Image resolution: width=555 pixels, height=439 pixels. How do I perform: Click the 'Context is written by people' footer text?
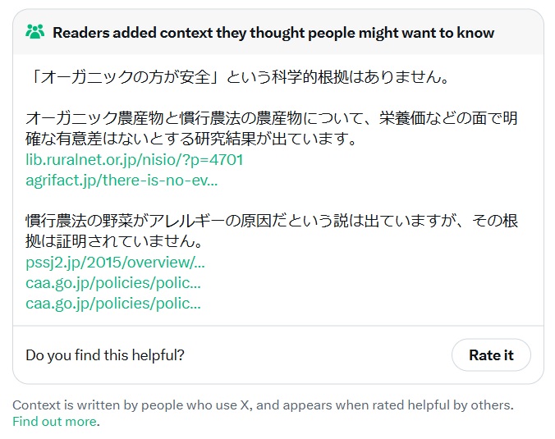pyautogui.click(x=263, y=405)
